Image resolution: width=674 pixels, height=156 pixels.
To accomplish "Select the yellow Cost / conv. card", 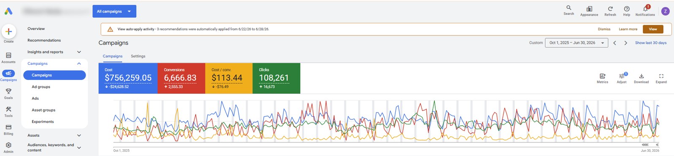I will pyautogui.click(x=229, y=78).
